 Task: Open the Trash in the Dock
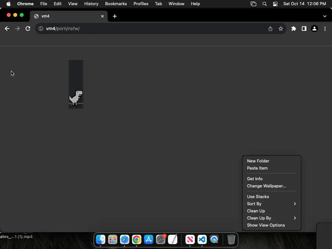tap(231, 240)
